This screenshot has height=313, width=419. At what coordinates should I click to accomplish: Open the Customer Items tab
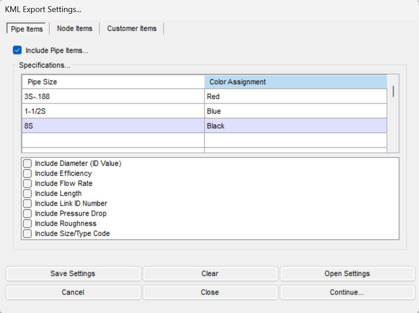tap(132, 28)
